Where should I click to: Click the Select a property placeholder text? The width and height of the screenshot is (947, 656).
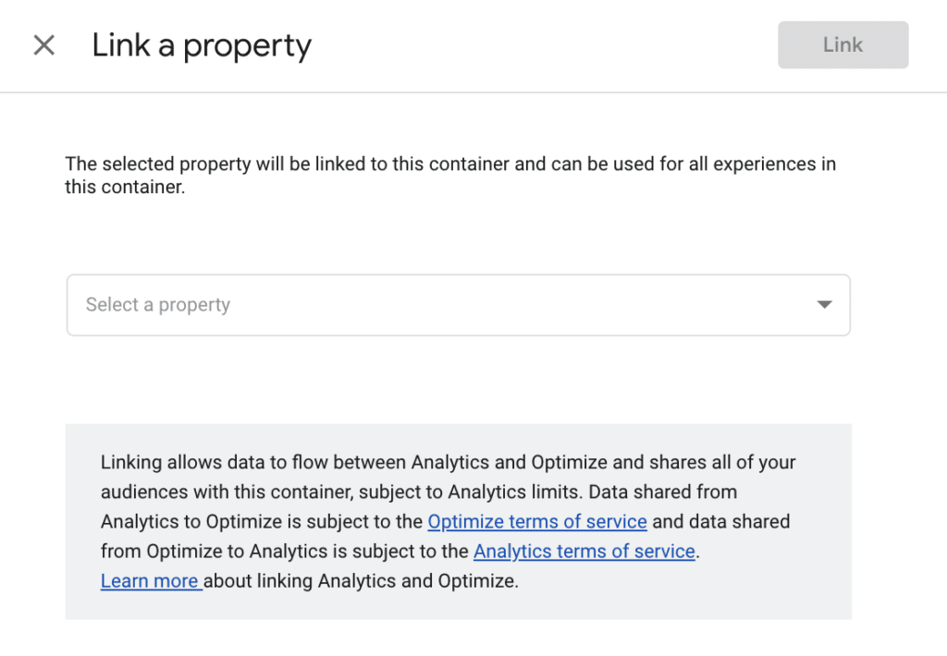click(157, 305)
